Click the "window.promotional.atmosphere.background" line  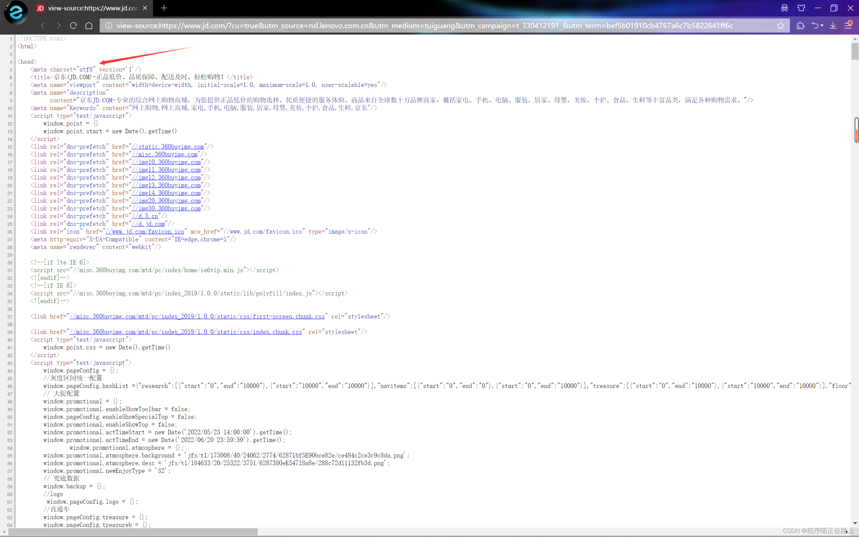click(x=226, y=456)
